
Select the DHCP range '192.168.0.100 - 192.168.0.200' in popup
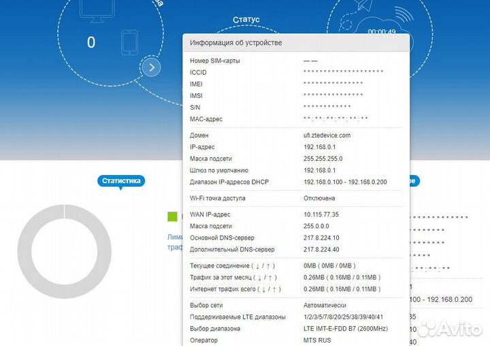point(345,182)
